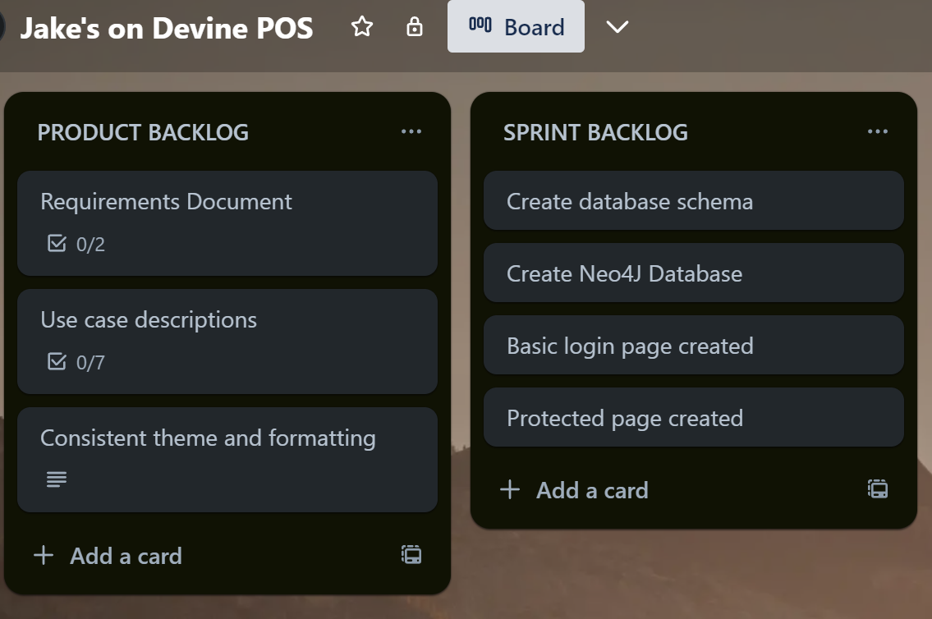932x619 pixels.
Task: Select the Board tab
Action: 516,26
